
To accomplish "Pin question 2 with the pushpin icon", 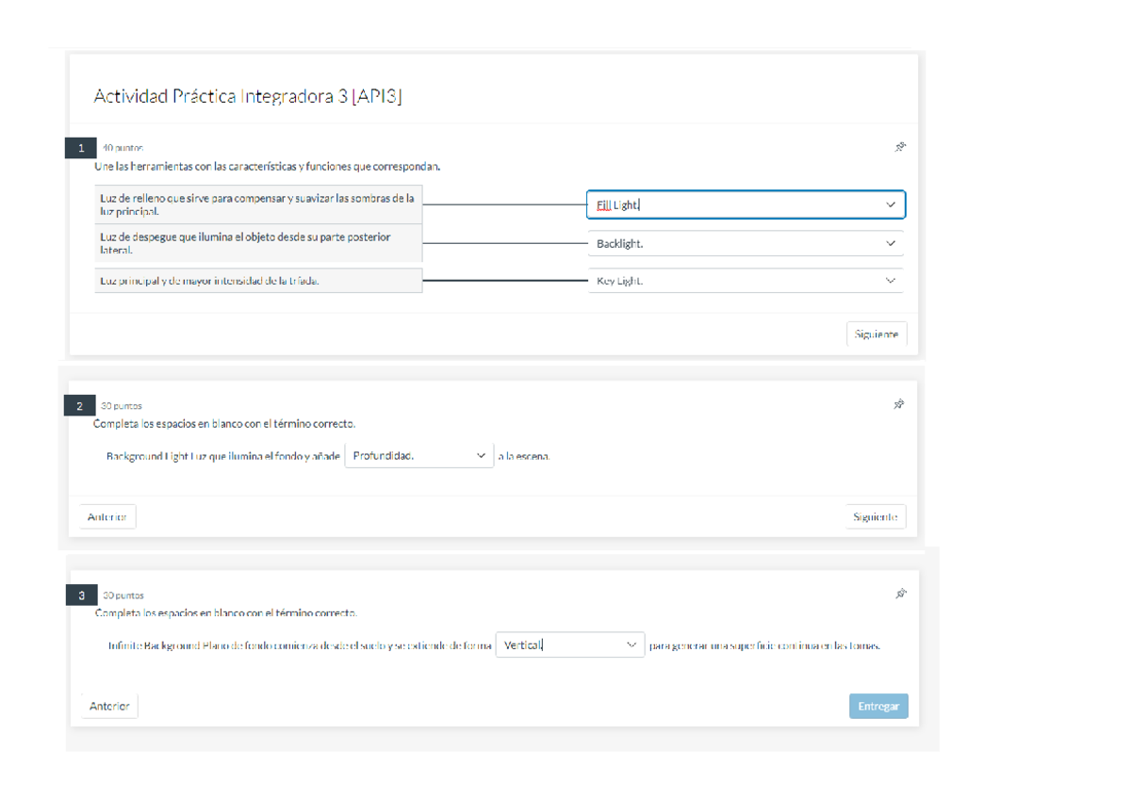I will click(x=899, y=404).
